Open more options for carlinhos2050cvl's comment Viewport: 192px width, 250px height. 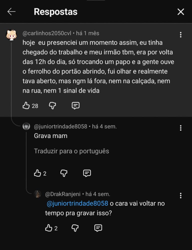[180, 35]
